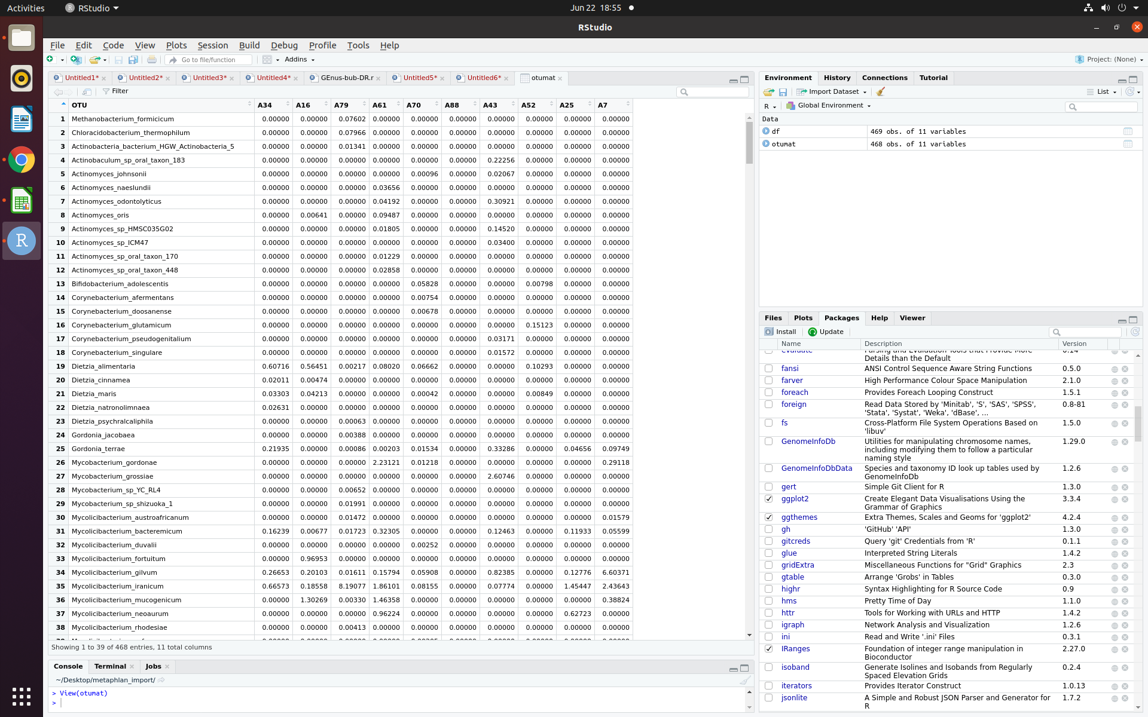This screenshot has height=717, width=1148.
Task: Open a new file with the new document icon
Action: pos(50,59)
